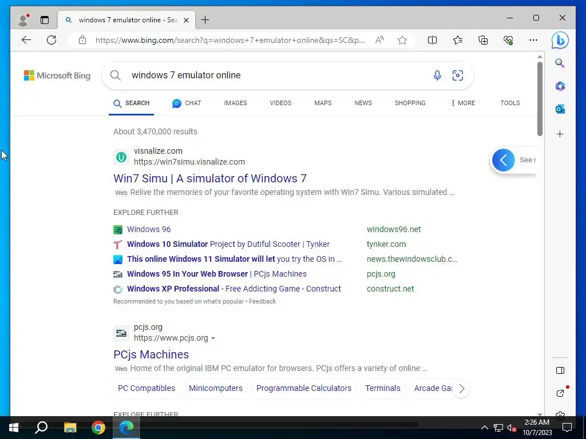
Task: Open the notification center
Action: pyautogui.click(x=567, y=428)
